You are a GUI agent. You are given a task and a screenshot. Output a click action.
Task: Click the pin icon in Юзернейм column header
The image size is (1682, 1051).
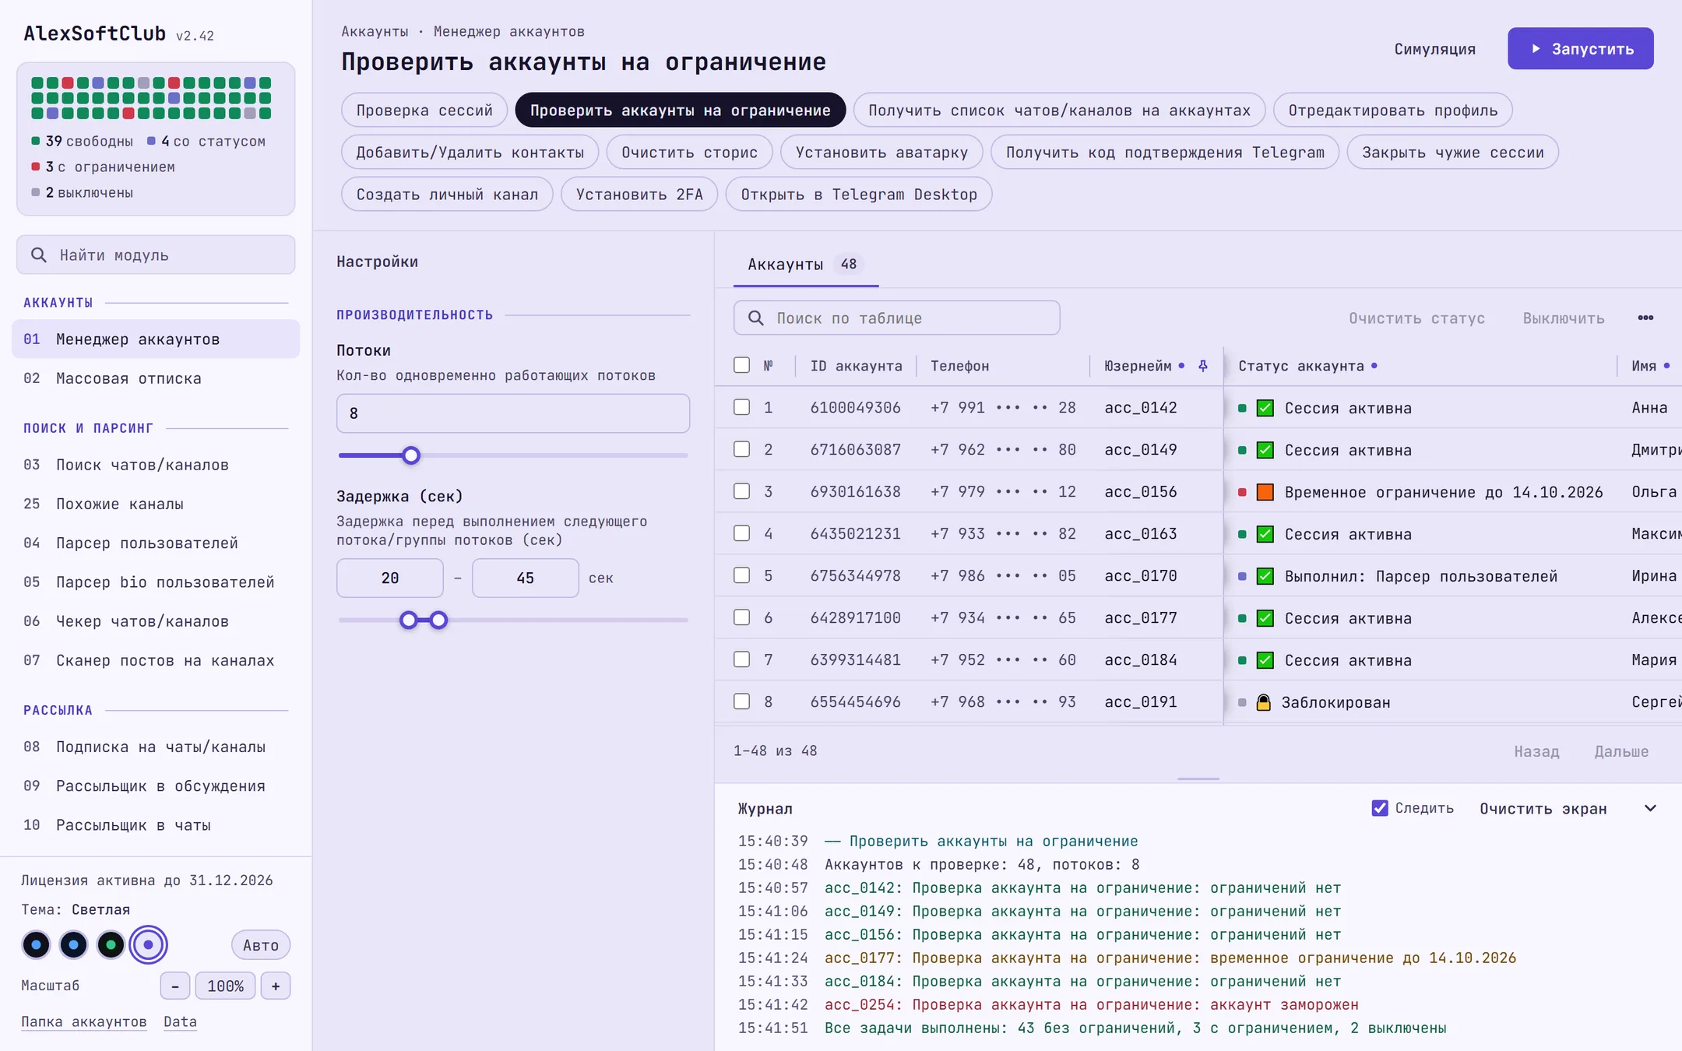pos(1203,366)
